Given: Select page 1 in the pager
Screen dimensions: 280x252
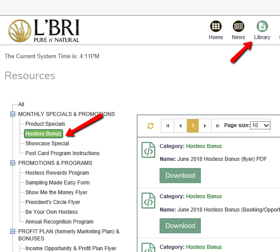Looking at the screenshot, I should pos(193,126).
